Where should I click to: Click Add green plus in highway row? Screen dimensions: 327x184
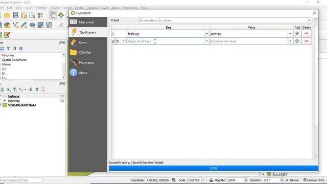297,34
